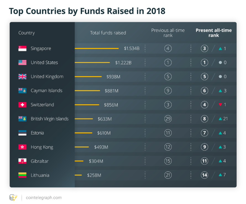Click the Total funds raised header

click(108, 33)
